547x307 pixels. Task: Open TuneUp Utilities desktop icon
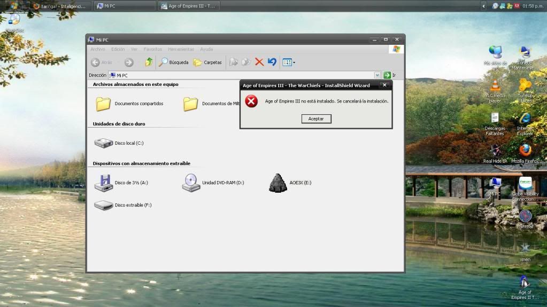pos(525,91)
